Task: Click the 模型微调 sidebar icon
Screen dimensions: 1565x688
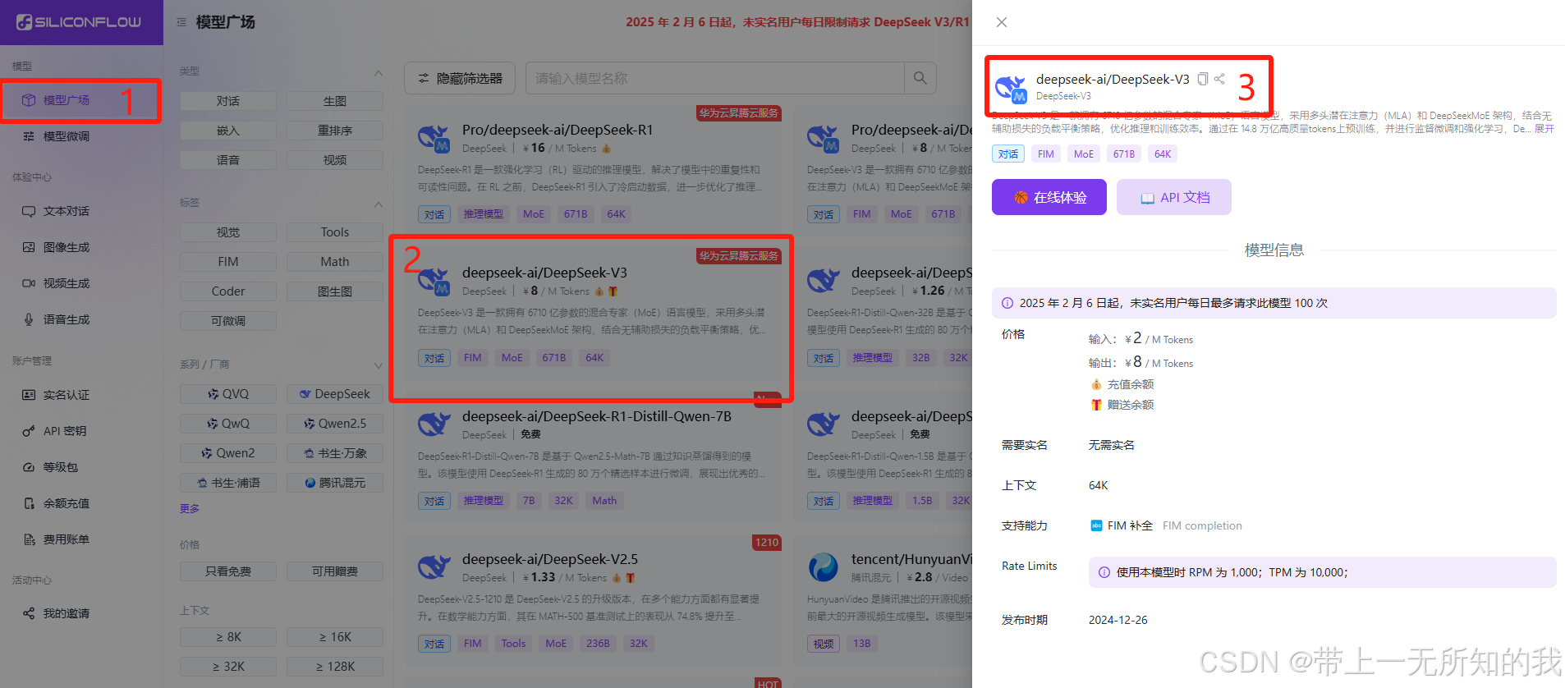Action: [x=29, y=136]
